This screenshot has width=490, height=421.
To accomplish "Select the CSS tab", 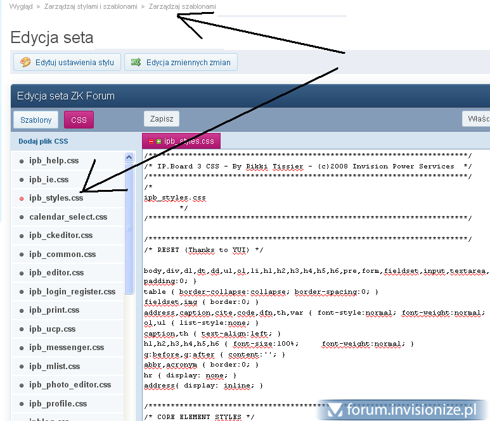I will click(x=79, y=120).
